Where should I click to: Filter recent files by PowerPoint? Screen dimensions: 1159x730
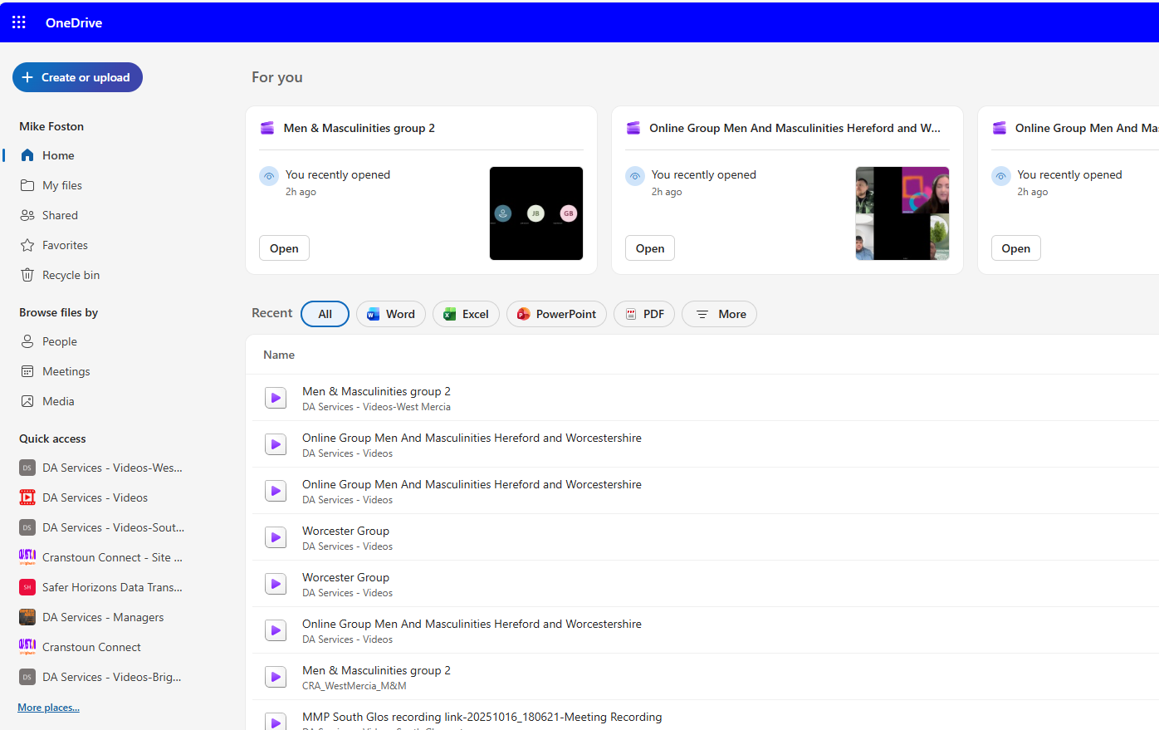(x=556, y=314)
